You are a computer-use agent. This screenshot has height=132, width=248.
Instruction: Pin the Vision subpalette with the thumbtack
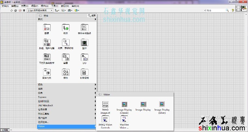(x=100, y=95)
